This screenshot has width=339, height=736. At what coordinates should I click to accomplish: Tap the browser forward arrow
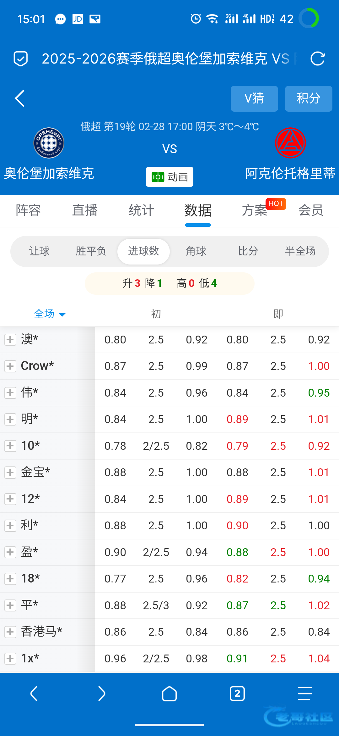coord(102,694)
